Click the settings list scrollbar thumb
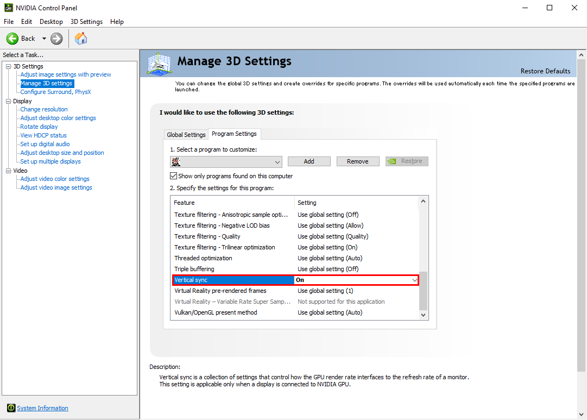 (x=423, y=291)
